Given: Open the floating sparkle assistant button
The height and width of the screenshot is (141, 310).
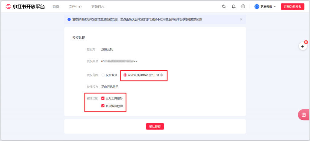Looking at the screenshot, I should point(303,46).
